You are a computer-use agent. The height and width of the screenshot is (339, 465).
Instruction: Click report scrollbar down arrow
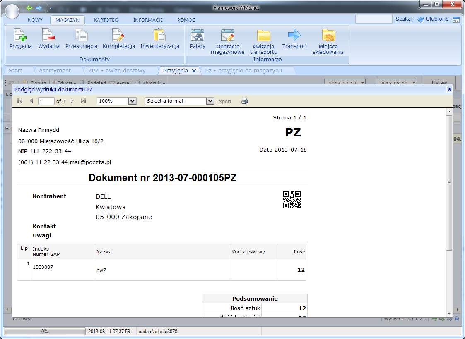pos(449,313)
